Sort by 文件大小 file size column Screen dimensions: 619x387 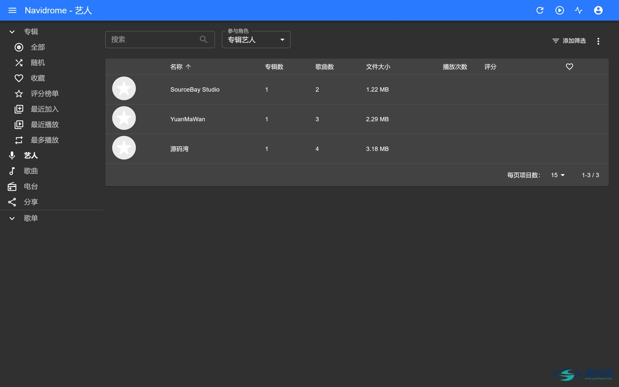coord(378,67)
